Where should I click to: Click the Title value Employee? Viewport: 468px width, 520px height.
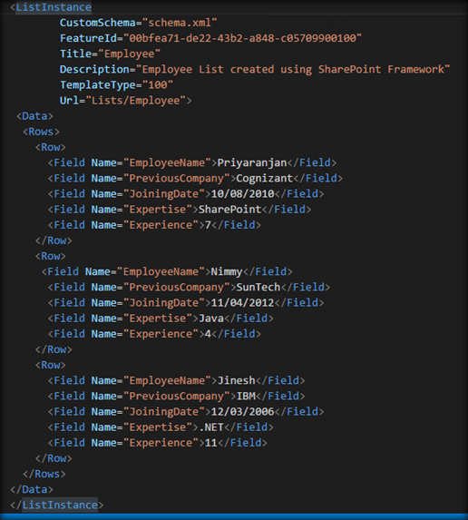(x=130, y=54)
